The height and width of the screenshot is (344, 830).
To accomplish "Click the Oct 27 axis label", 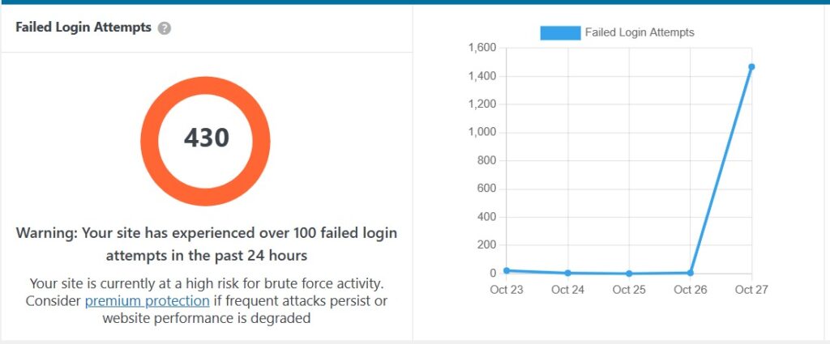I will click(751, 290).
